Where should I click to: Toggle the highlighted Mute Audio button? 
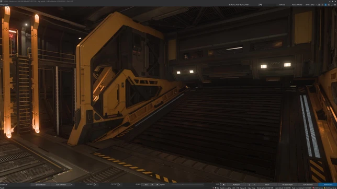click(328, 185)
